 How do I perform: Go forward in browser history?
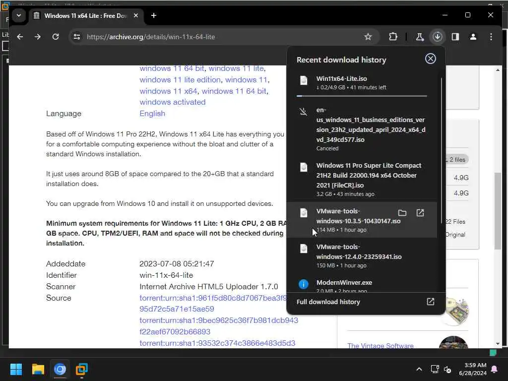tap(38, 37)
